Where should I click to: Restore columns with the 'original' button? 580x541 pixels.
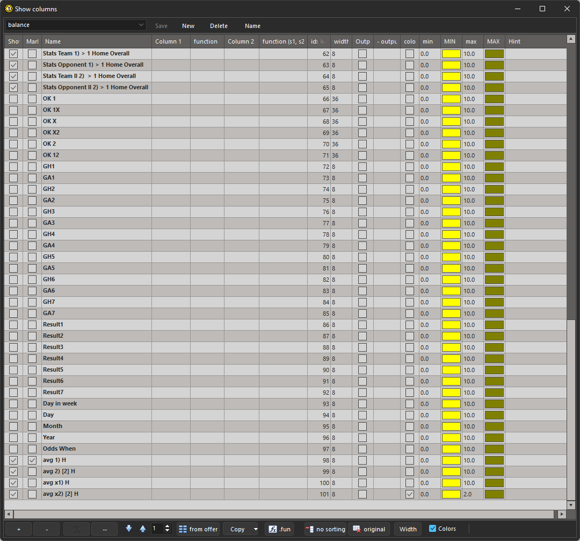pyautogui.click(x=369, y=529)
